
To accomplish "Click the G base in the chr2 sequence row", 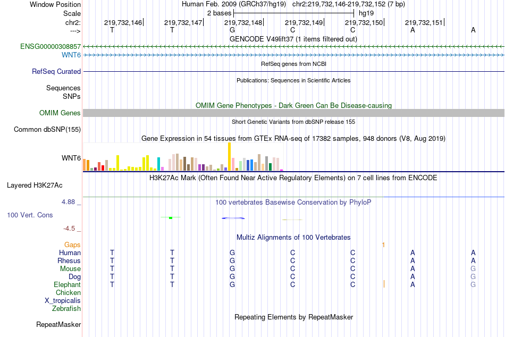I will coord(232,30).
